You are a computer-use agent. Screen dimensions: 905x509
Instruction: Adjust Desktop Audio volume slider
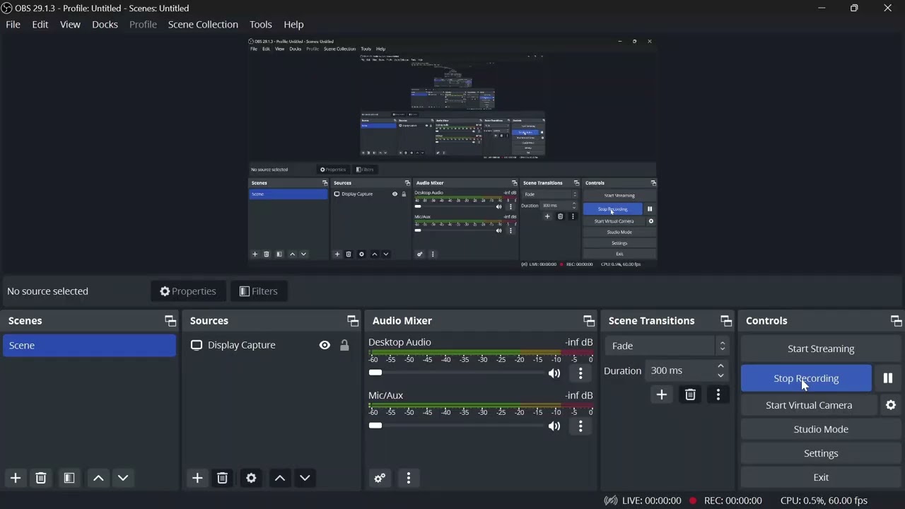coord(456,373)
